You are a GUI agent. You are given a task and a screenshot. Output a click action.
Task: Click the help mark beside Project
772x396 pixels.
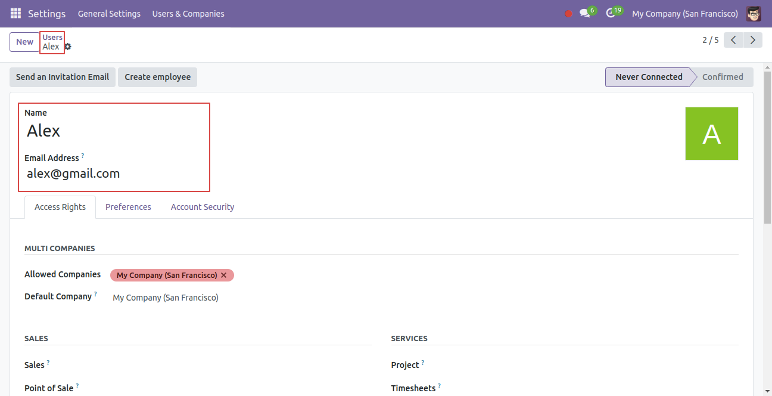(423, 363)
